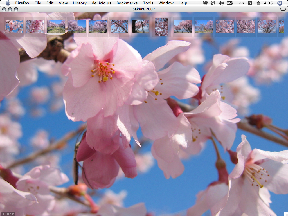This screenshot has width=288, height=216.
Task: Click the window resize grip in the corner
Action: (x=286, y=214)
